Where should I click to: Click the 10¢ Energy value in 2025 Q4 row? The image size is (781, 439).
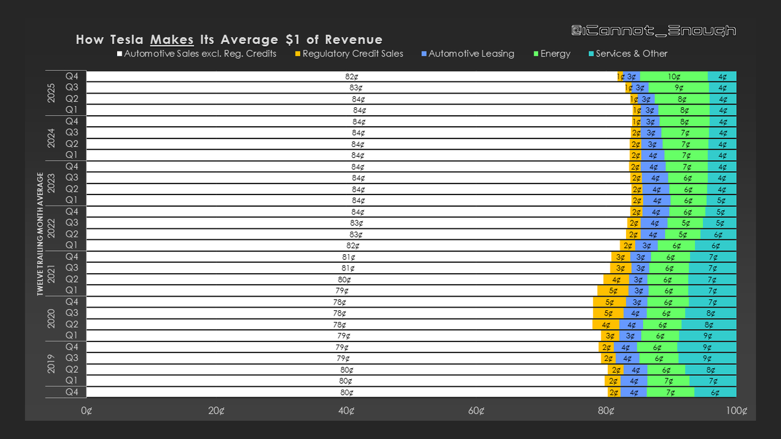674,76
